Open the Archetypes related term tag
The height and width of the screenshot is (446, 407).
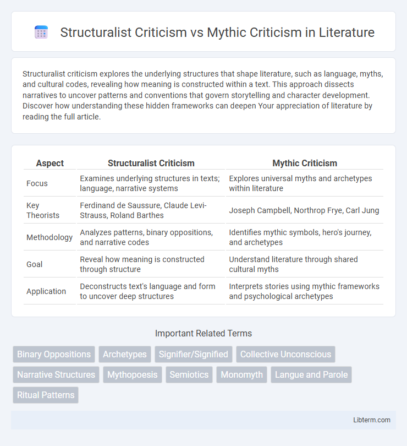coord(125,354)
